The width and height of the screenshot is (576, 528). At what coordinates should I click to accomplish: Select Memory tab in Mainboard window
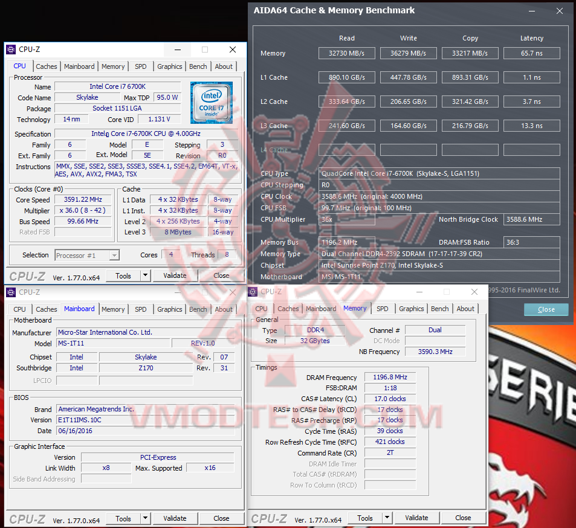pyautogui.click(x=113, y=309)
